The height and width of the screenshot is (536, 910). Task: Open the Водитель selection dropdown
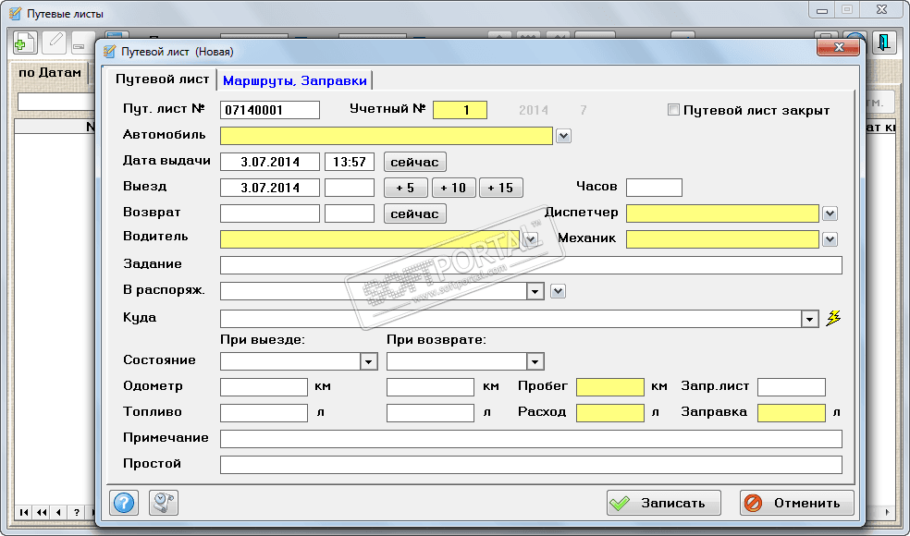coord(531,239)
